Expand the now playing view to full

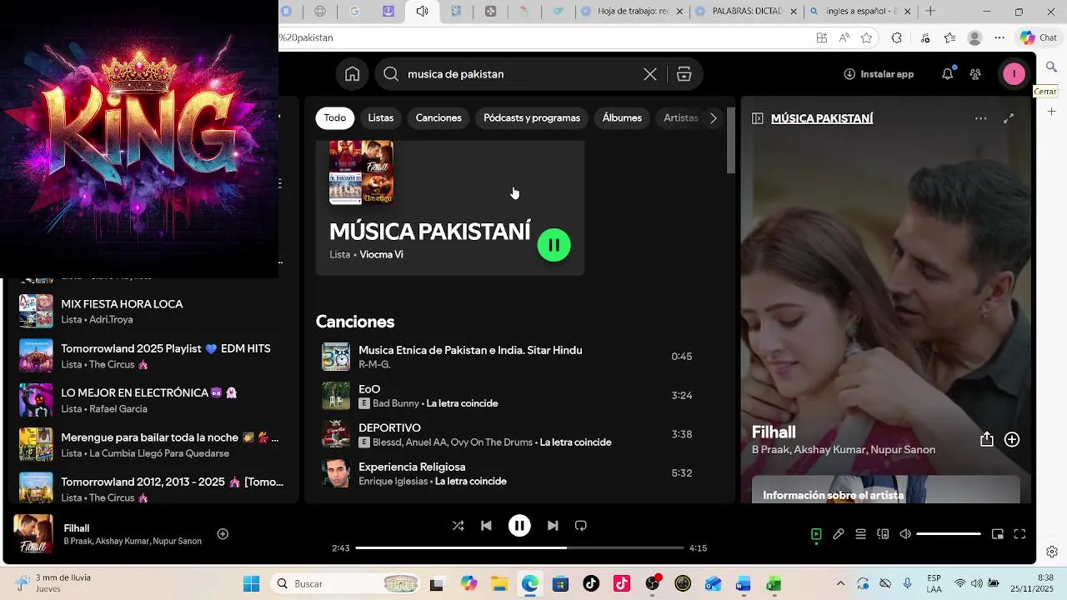coord(1009,118)
